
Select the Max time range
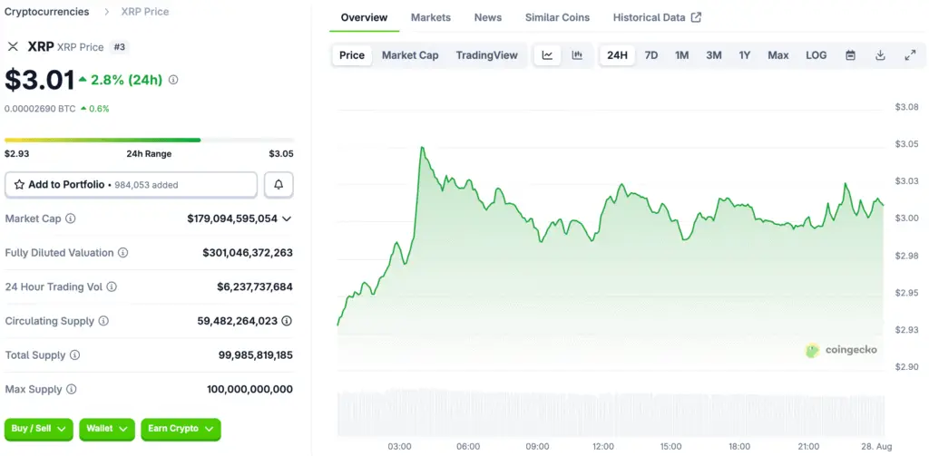pos(778,55)
